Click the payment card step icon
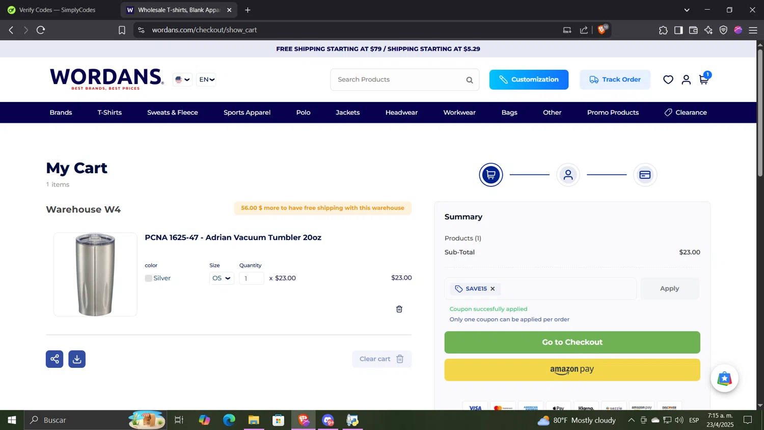Screen dimensions: 764x430 (x=645, y=175)
